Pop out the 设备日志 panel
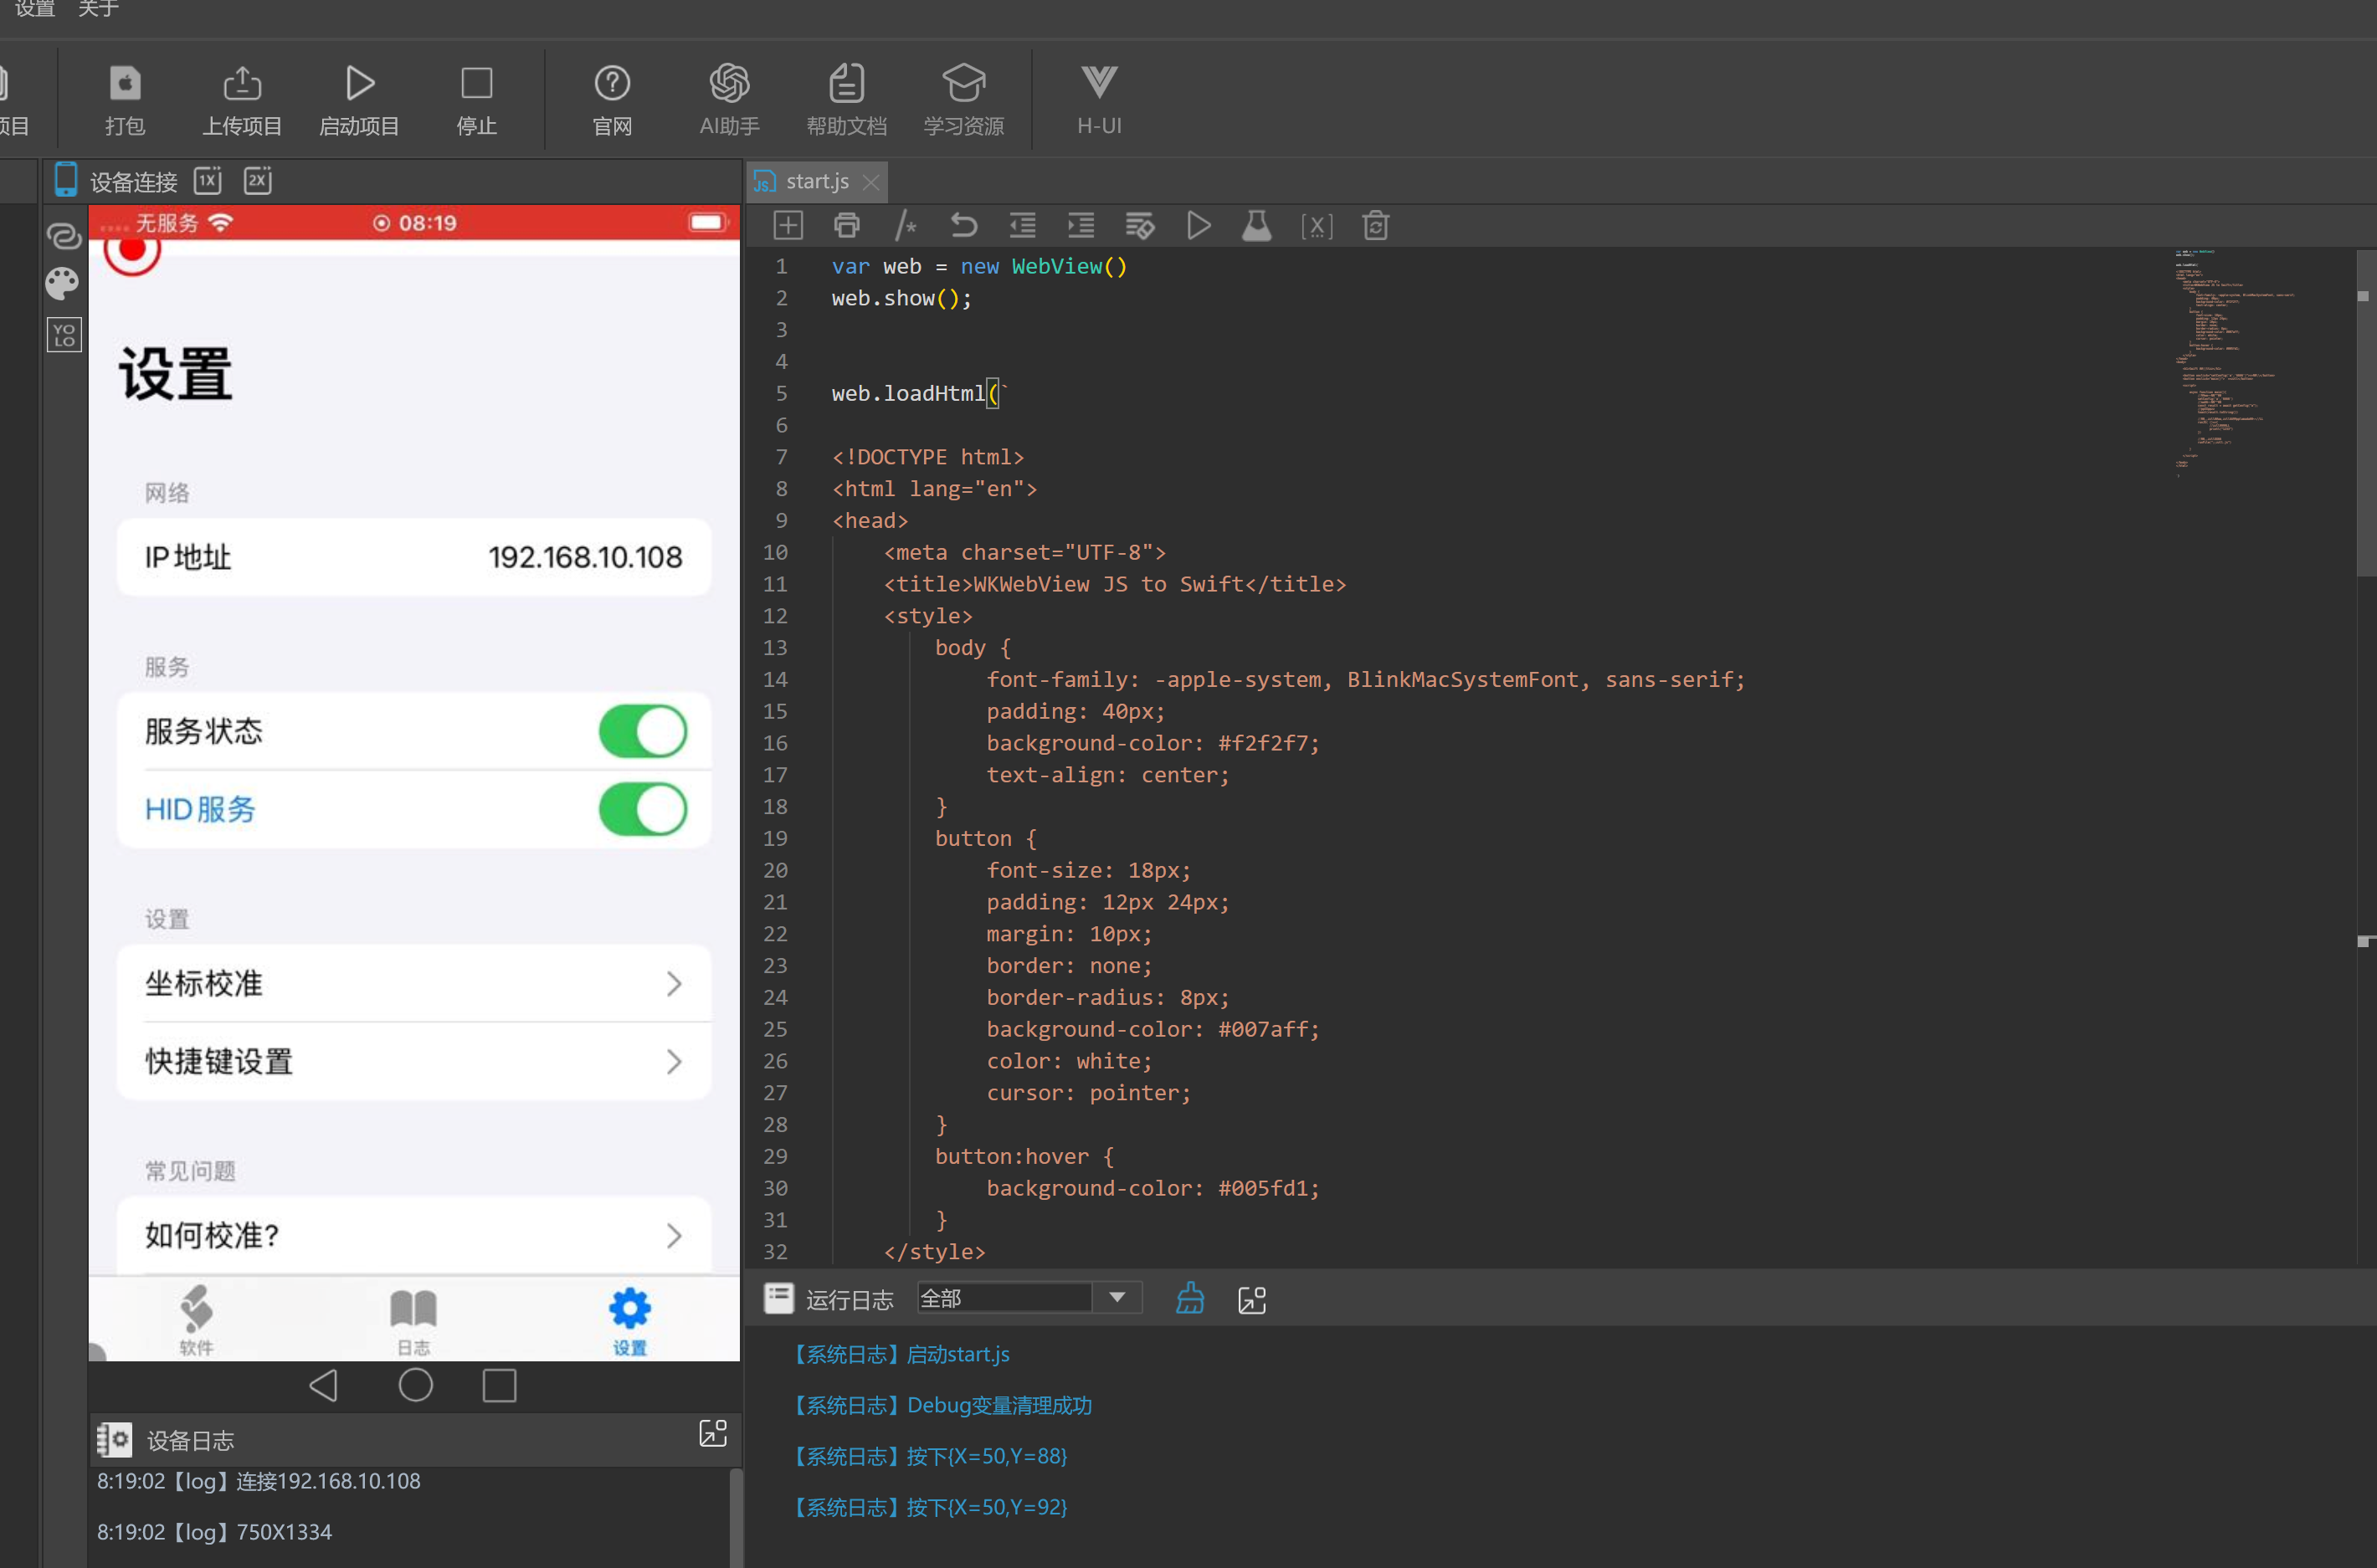This screenshot has width=2377, height=1568. click(x=713, y=1433)
